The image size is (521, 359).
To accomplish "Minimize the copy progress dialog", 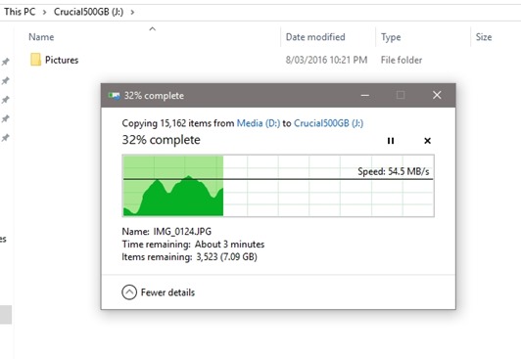I will point(365,96).
